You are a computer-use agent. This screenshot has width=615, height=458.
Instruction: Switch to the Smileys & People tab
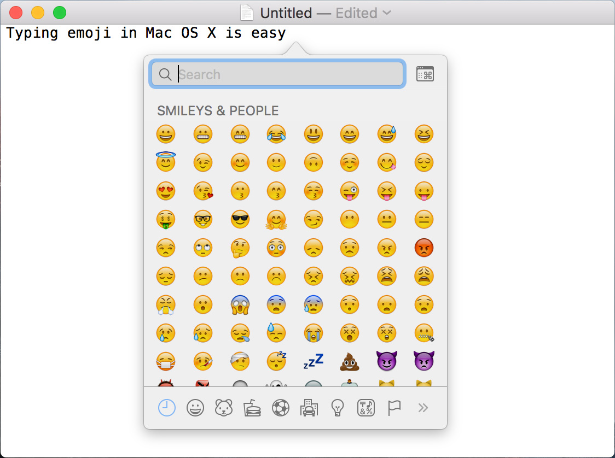click(x=195, y=407)
